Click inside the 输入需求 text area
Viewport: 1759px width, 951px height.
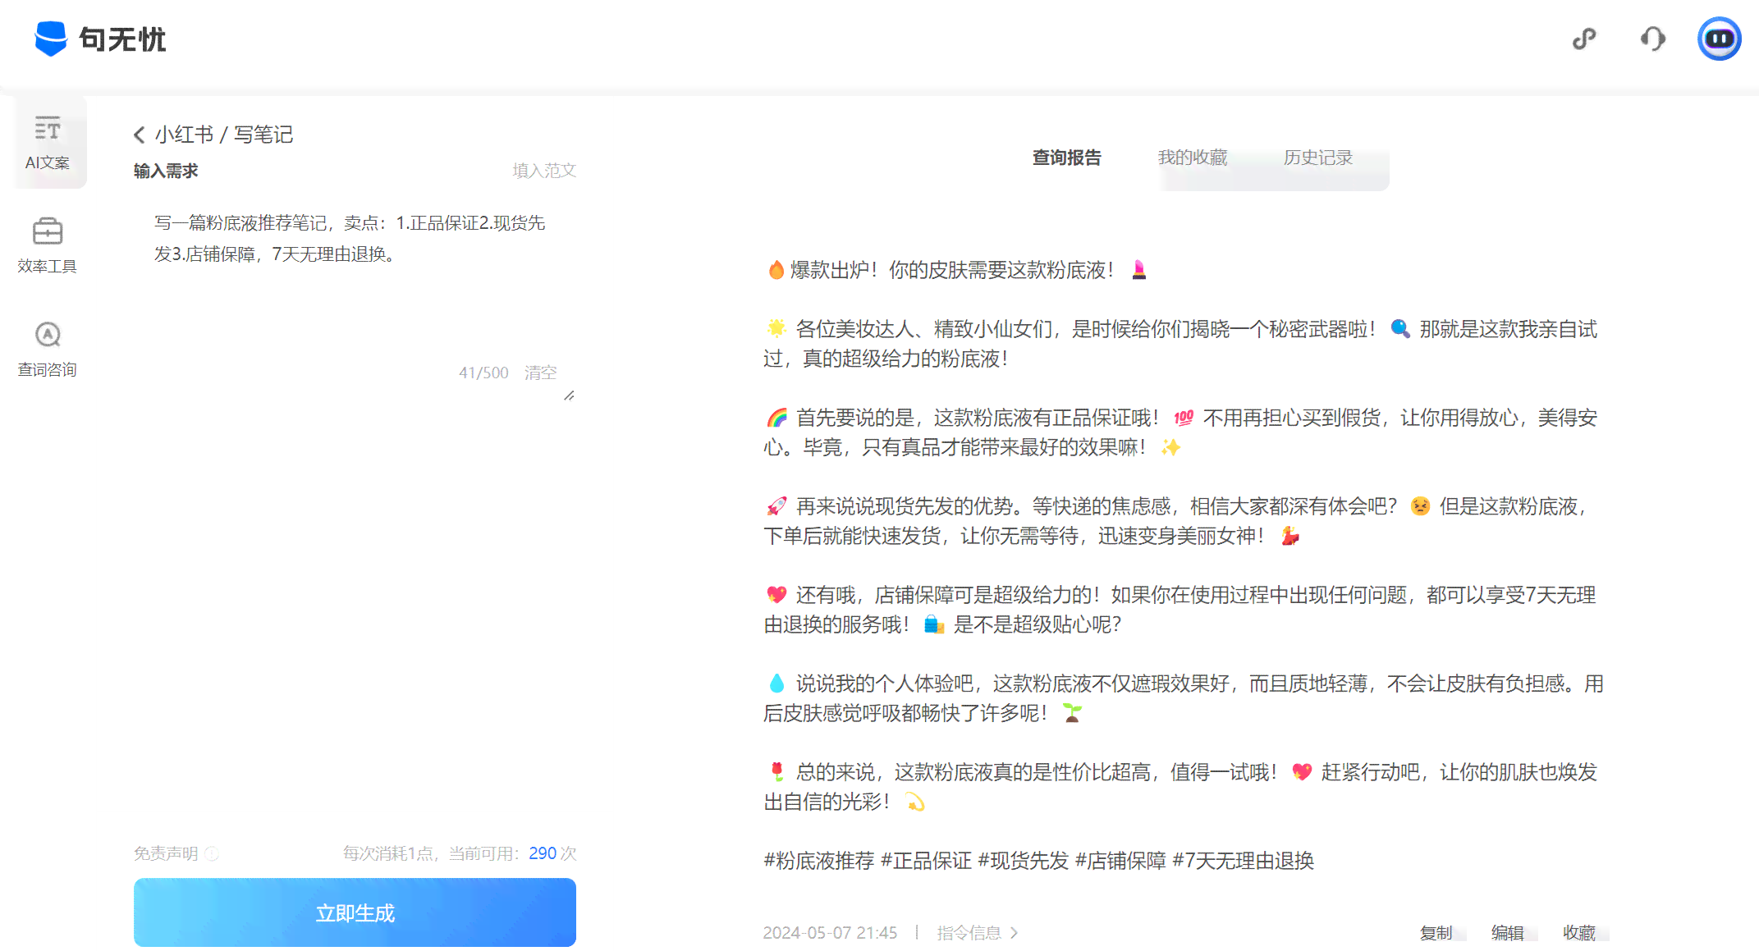(355, 299)
